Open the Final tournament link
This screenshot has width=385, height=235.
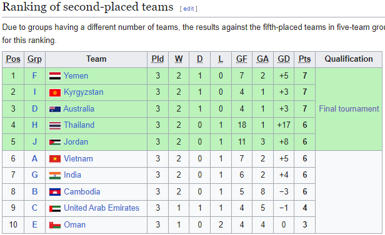[x=349, y=108]
